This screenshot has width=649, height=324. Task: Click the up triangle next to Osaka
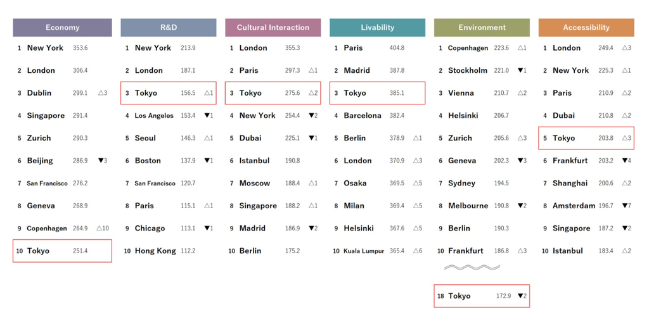point(415,184)
